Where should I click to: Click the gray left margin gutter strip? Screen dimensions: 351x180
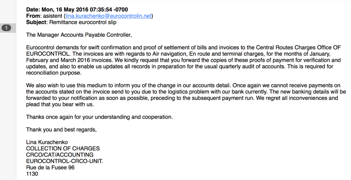[x=8, y=102]
